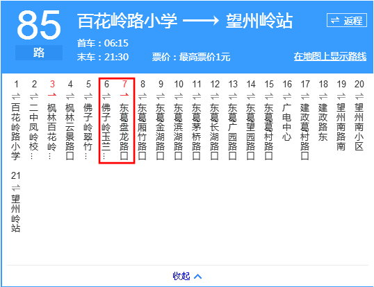Click transfer arrows icon under stop 1
This screenshot has width=374, height=287.
click(x=16, y=96)
